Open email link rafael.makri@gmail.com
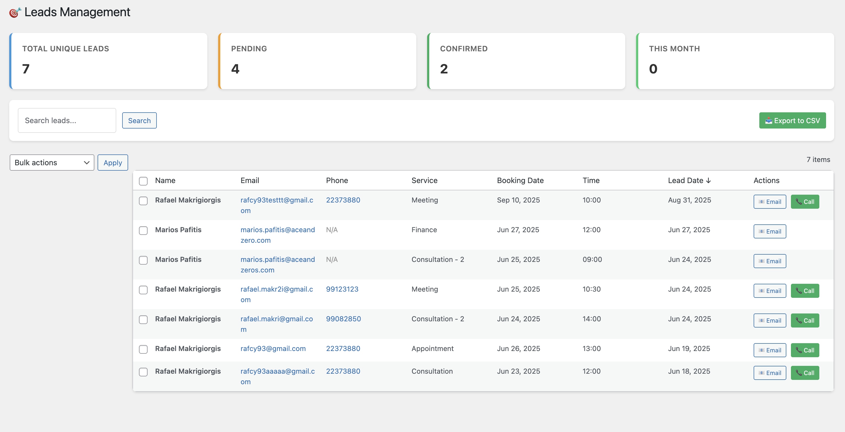The height and width of the screenshot is (432, 845). [x=277, y=324]
